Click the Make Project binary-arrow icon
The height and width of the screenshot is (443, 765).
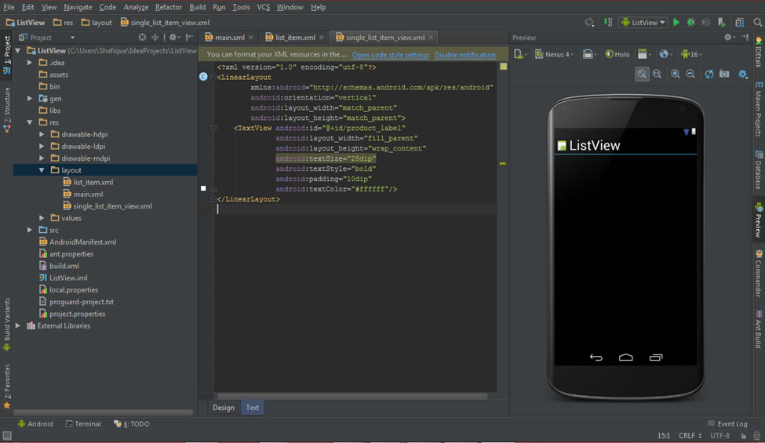click(x=608, y=23)
